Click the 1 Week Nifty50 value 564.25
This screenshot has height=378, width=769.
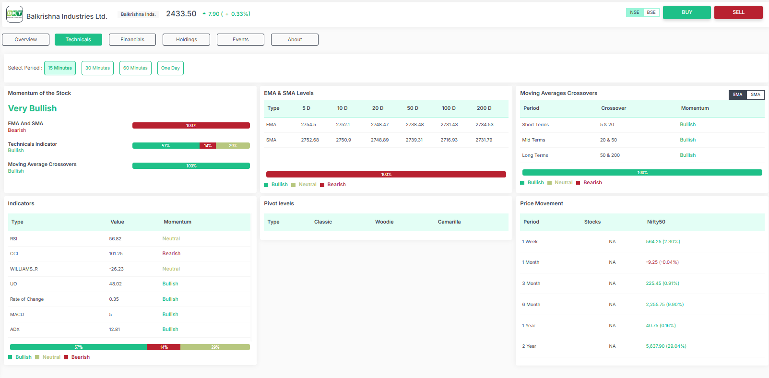(663, 242)
